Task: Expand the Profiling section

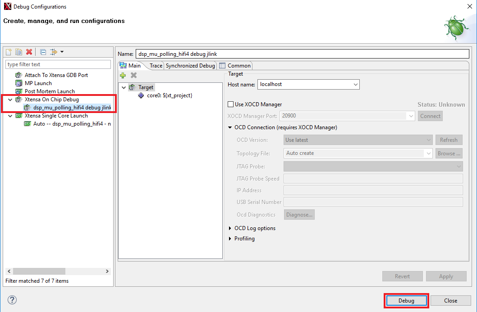Action: (x=231, y=239)
